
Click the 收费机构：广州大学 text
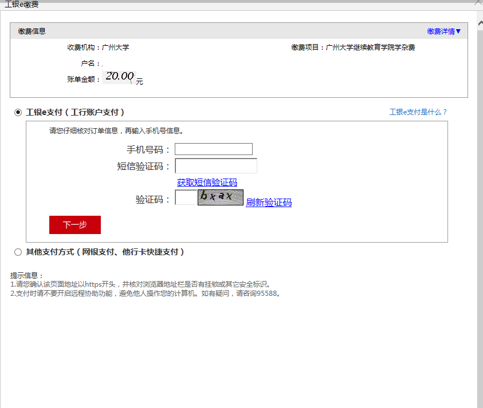99,47
